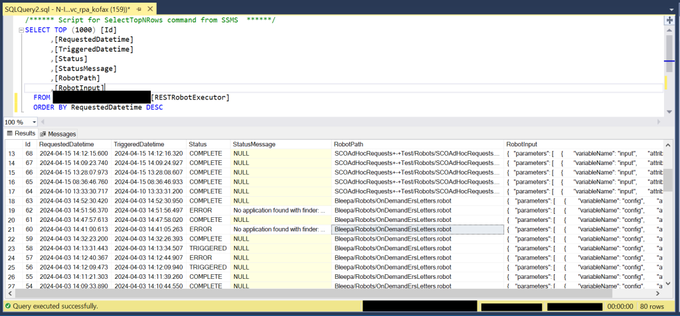Click the RequestedDatetime cell 2024-04-03 14:11:21.303
Image resolution: width=680 pixels, height=316 pixels.
74,277
